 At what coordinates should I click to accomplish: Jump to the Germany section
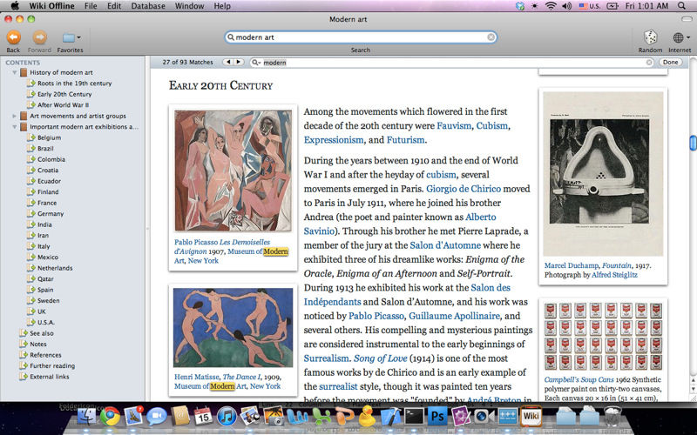[x=51, y=213]
